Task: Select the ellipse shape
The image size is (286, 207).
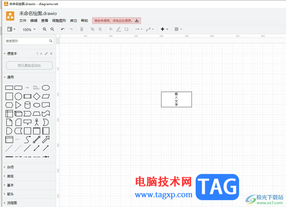Action: 46,88
